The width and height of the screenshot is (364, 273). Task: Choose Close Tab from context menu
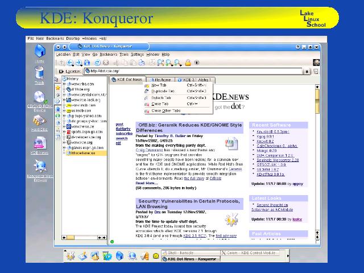point(178,104)
